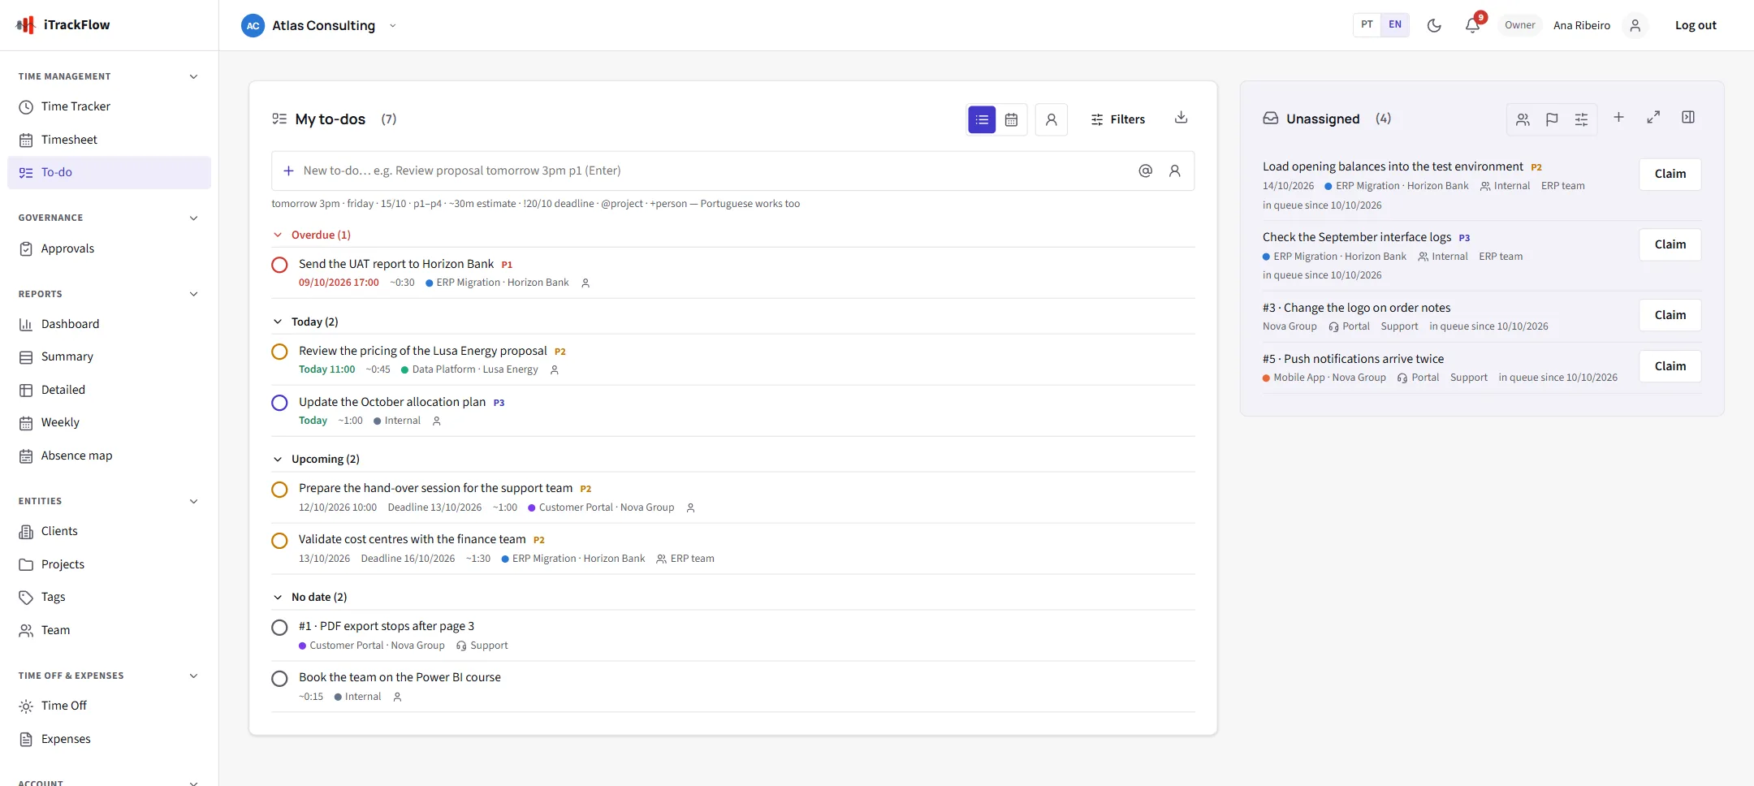This screenshot has width=1754, height=786.
Task: Click the Weekly calendar icon in sidebar
Action: pyautogui.click(x=26, y=423)
